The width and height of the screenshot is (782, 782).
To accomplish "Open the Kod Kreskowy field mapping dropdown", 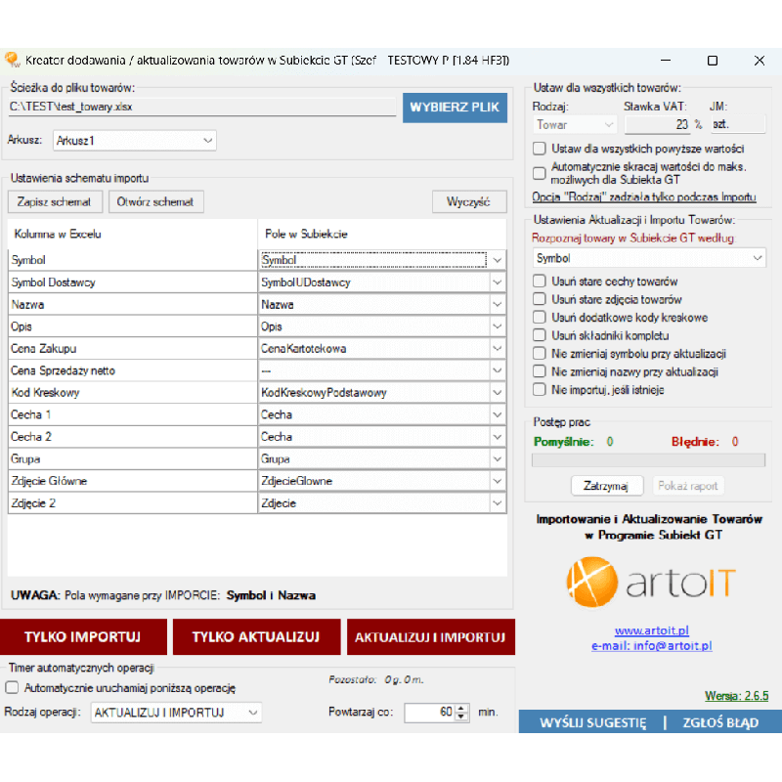I will click(497, 393).
